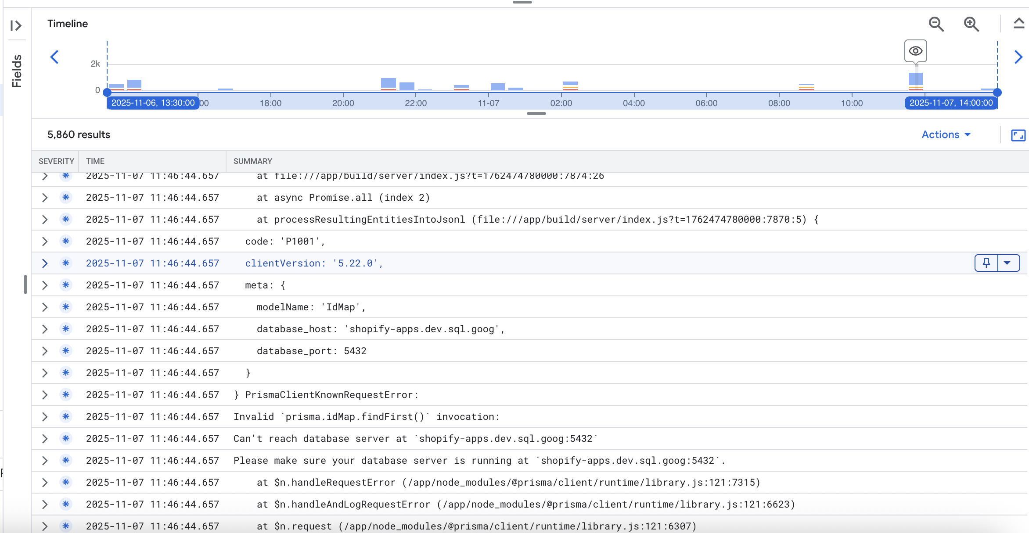Click the fullscreen results view icon
The image size is (1029, 533).
[x=1018, y=135]
